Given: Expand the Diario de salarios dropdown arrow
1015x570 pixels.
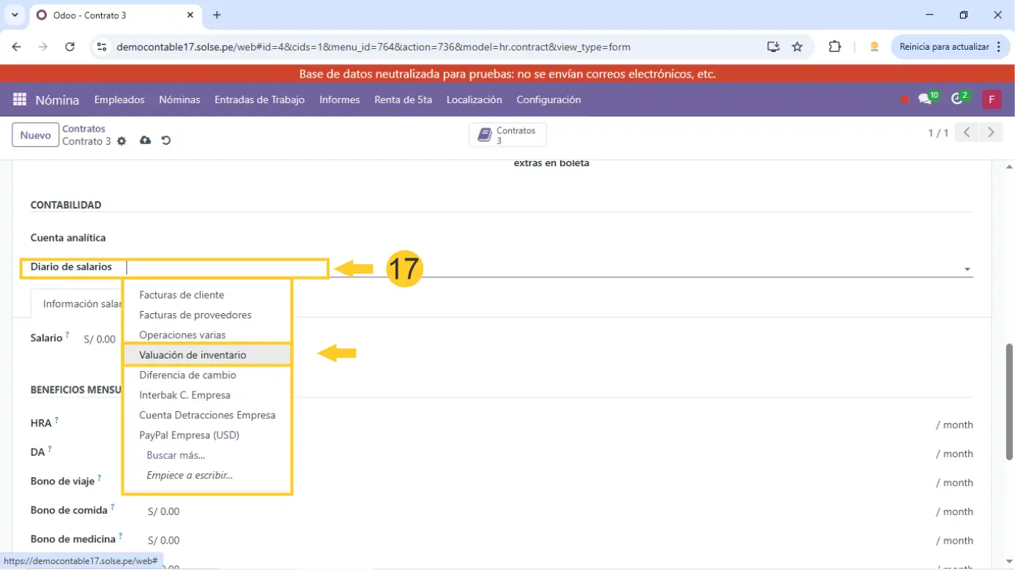Looking at the screenshot, I should click(967, 269).
